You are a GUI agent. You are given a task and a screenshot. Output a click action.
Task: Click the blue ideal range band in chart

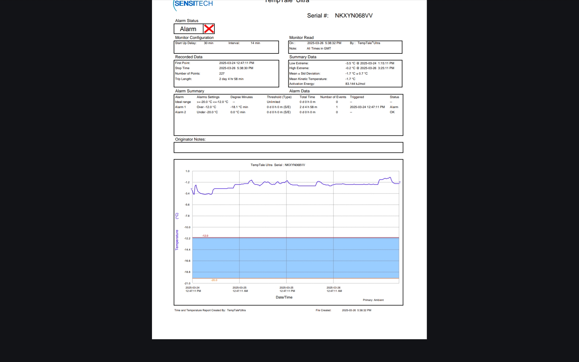point(296,258)
